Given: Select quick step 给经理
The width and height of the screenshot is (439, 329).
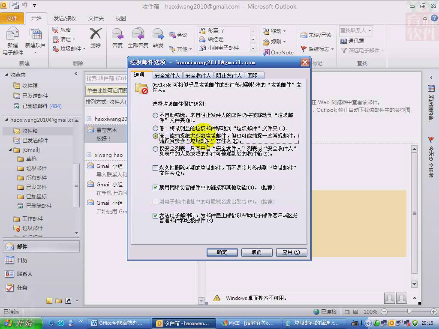Looking at the screenshot, I should (215, 39).
